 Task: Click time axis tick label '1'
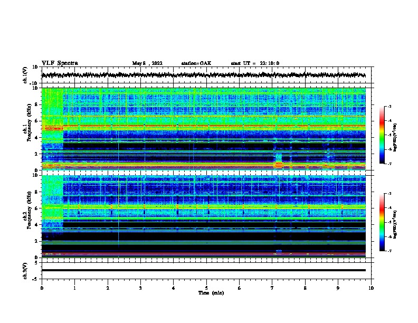tap(74, 288)
